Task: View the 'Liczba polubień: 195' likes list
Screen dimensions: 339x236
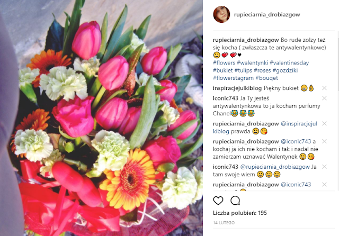Action: [240, 213]
